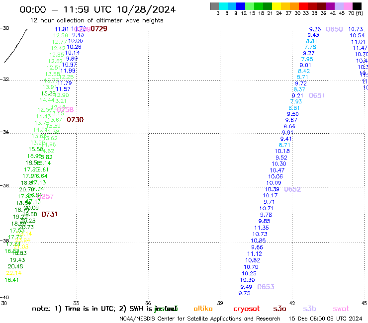
Task: Click the 'cryosat' satellite legend label
Action: click(x=247, y=309)
